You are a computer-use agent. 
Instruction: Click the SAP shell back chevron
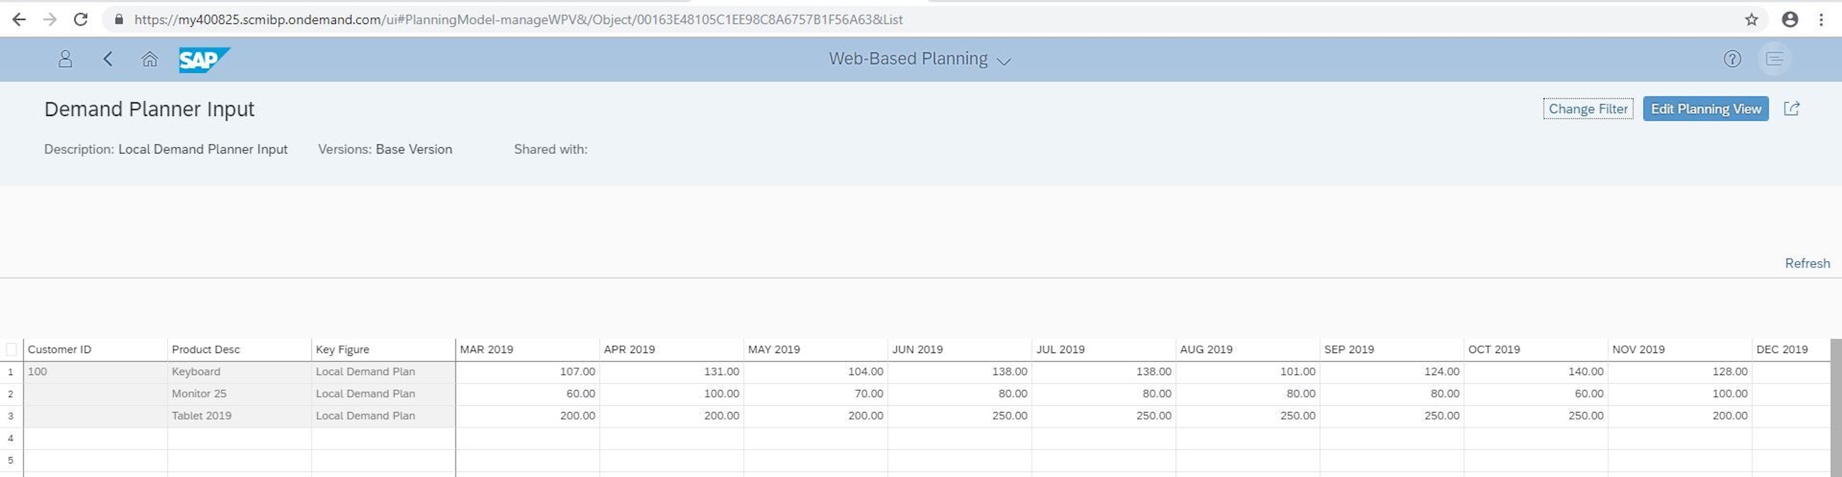pyautogui.click(x=108, y=59)
